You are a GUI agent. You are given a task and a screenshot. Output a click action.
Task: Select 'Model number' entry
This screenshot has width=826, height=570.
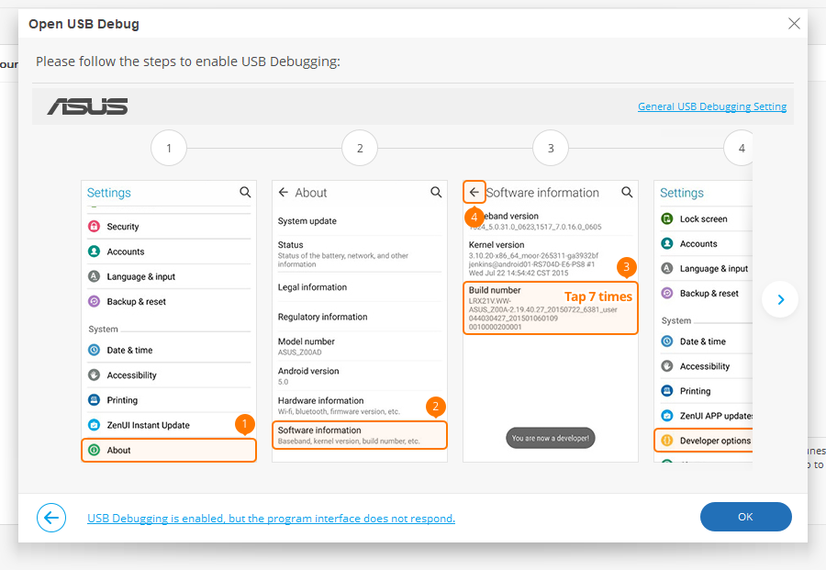coord(359,346)
